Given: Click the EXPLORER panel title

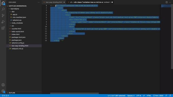Looking at the screenshot, I should tap(12, 2).
